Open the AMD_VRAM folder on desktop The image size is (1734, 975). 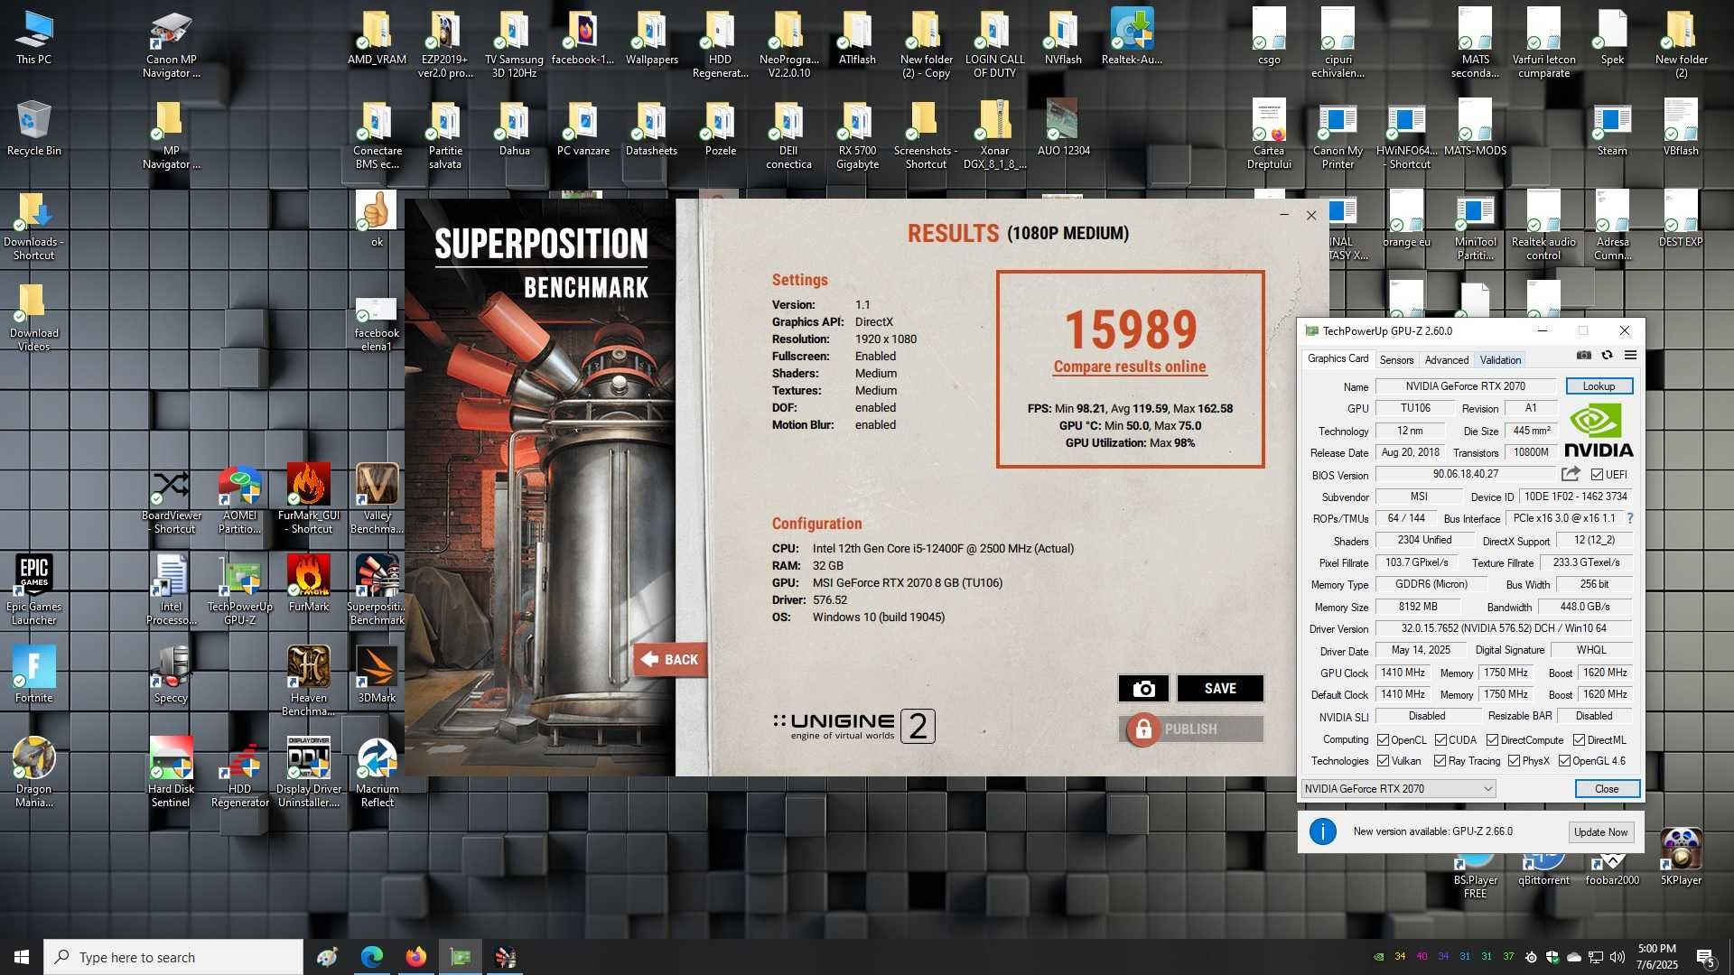[377, 36]
